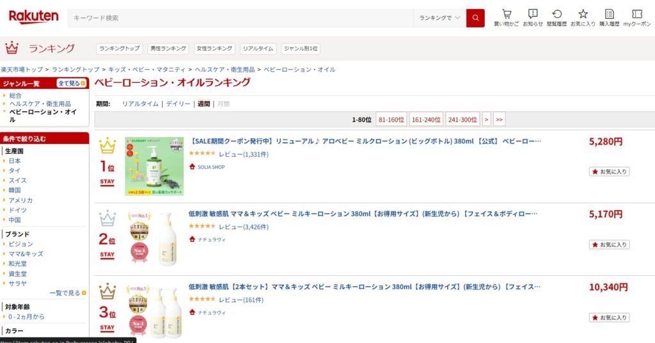The image size is (655, 343).
Task: Filter by country 日本
Action: click(x=15, y=161)
